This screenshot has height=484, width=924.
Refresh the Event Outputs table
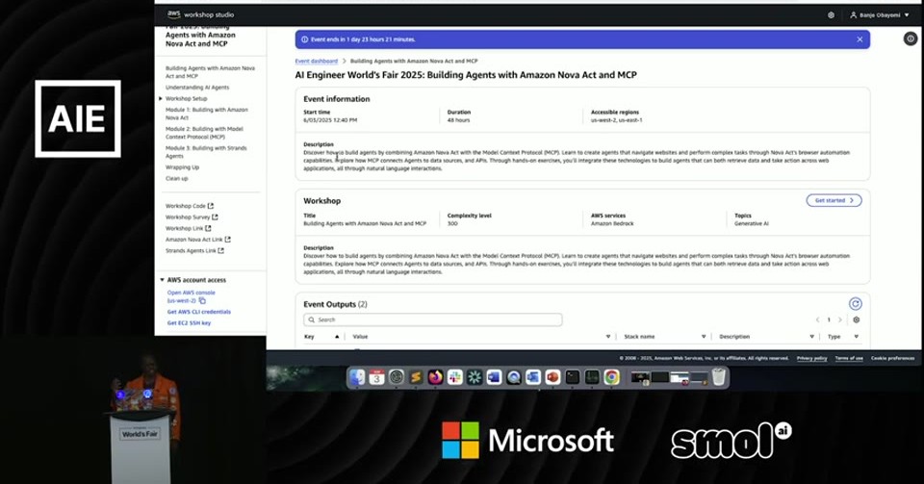click(855, 304)
